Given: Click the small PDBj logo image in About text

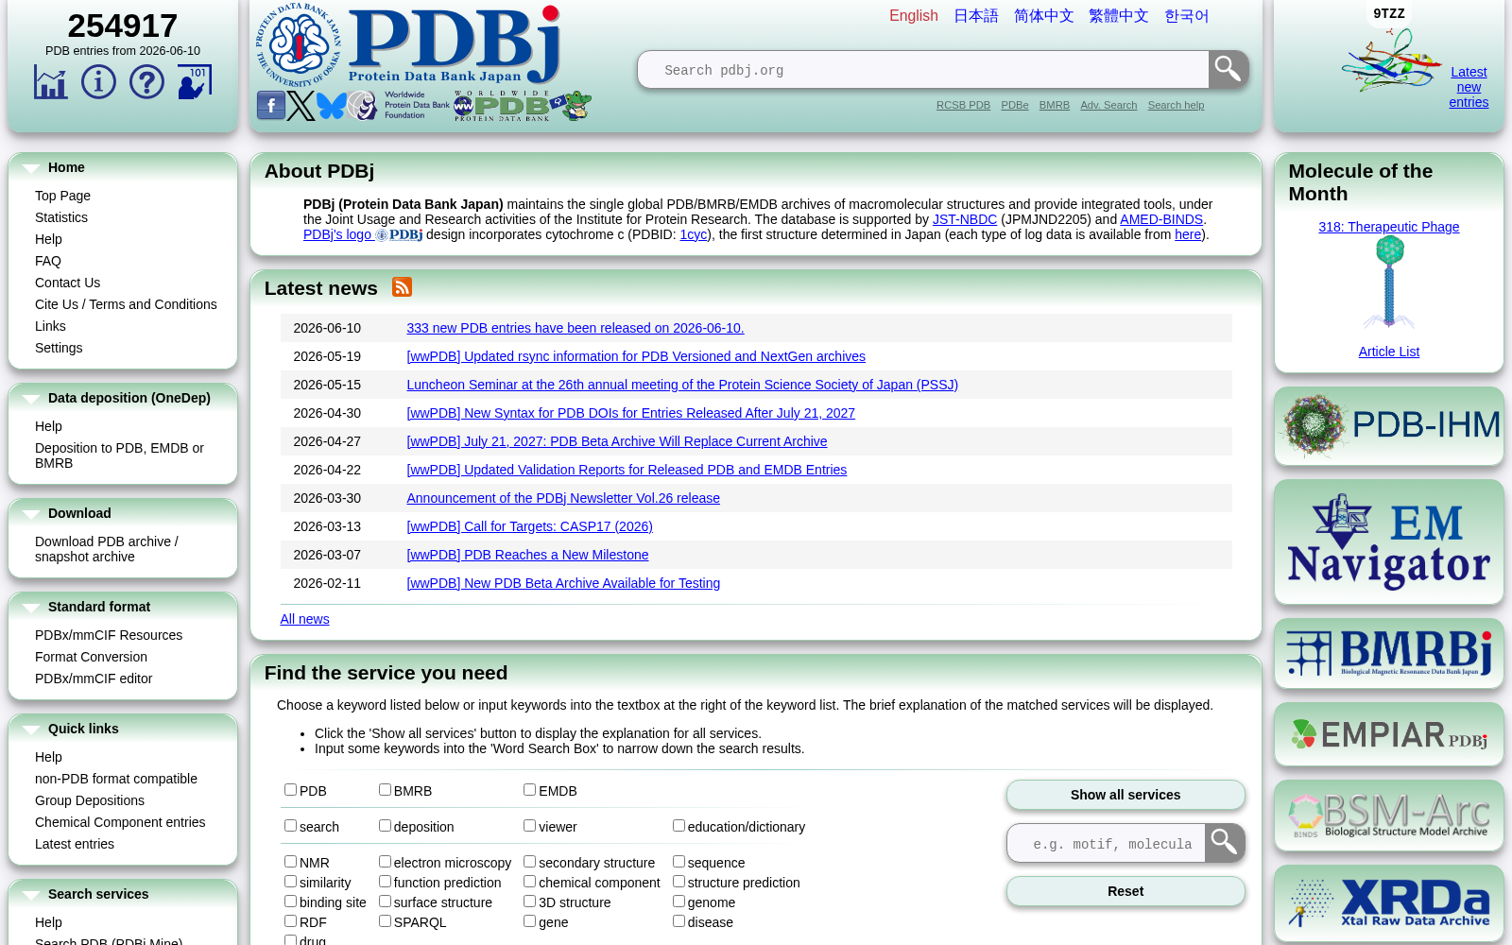Looking at the screenshot, I should [399, 235].
